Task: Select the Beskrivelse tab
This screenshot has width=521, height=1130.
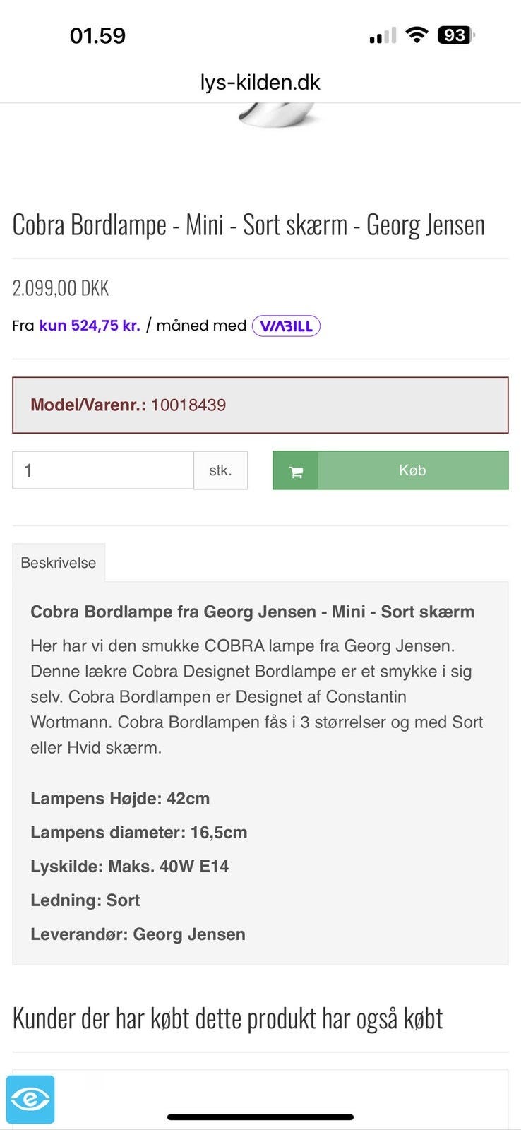Action: [59, 562]
